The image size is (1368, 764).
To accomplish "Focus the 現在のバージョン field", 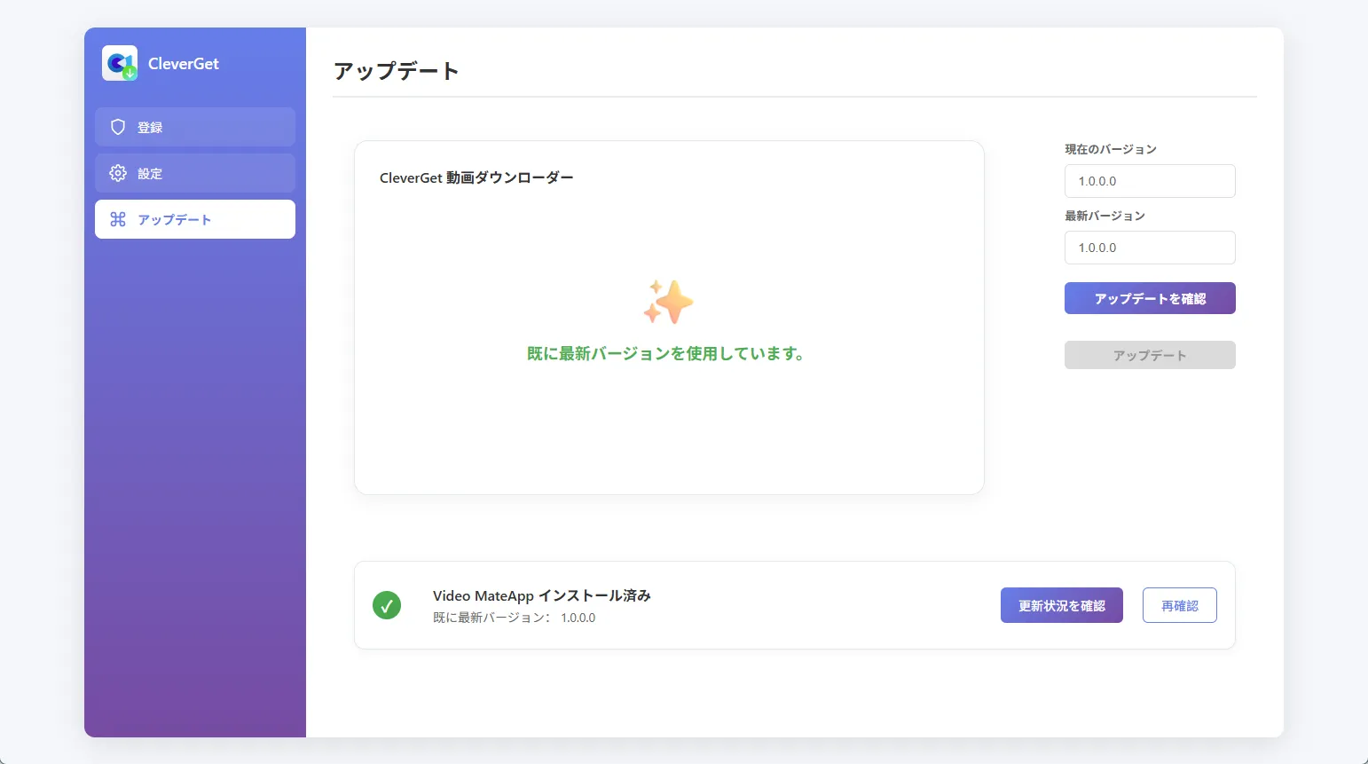I will 1150,181.
